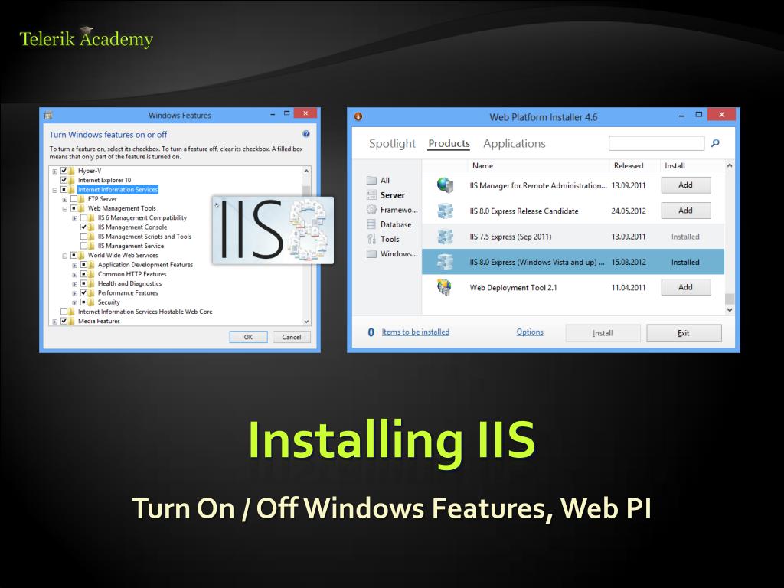Check the Internet Information Services Hostable Web Core box

[x=64, y=312]
